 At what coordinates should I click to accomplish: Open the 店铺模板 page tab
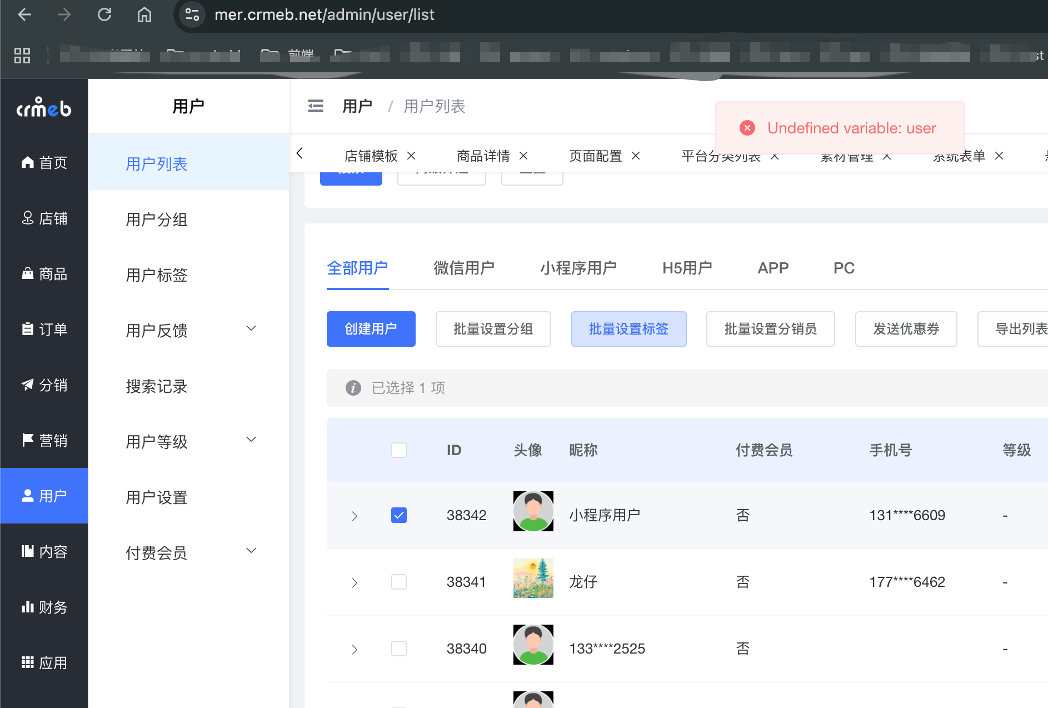tap(371, 156)
